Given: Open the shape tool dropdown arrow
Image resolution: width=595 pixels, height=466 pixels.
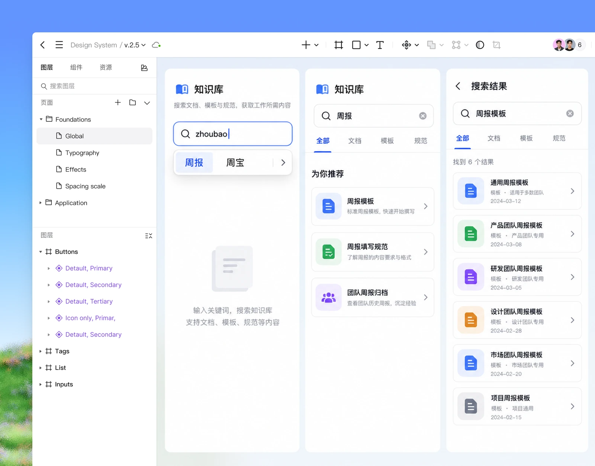Looking at the screenshot, I should click(367, 45).
